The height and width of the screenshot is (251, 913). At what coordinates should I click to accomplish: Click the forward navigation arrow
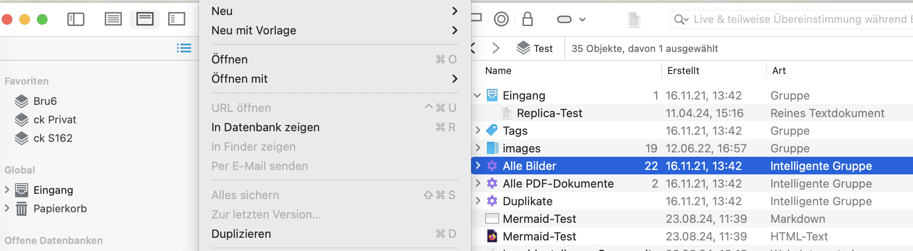[x=496, y=48]
